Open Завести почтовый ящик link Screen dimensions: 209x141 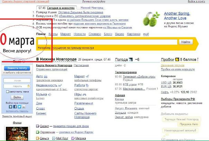point(17,116)
